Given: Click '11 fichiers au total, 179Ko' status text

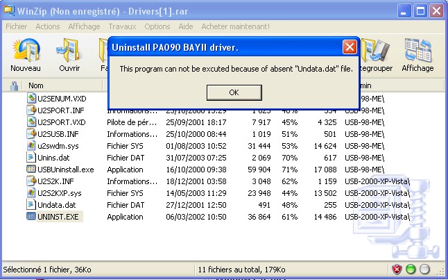Looking at the screenshot, I should 241,270.
